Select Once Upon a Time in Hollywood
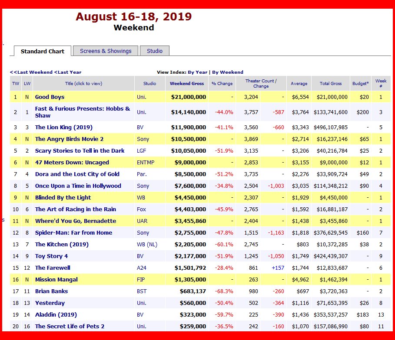The image size is (395, 340). click(x=78, y=186)
